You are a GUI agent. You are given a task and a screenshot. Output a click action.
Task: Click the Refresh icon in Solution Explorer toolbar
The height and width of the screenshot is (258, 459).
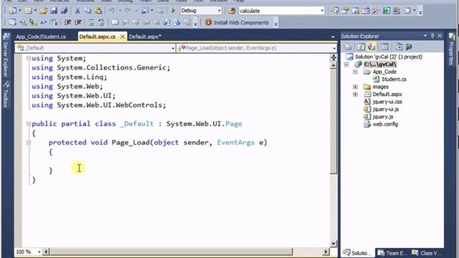[361, 47]
